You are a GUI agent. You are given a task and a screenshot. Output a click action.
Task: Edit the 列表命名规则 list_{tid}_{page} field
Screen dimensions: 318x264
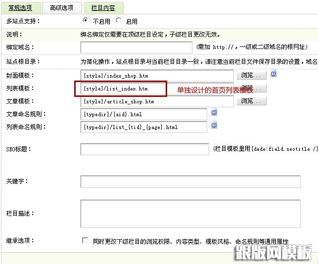point(144,127)
